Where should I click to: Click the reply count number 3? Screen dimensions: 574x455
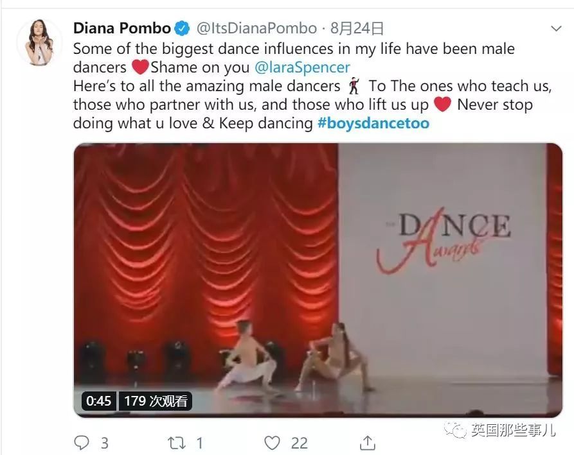105,443
